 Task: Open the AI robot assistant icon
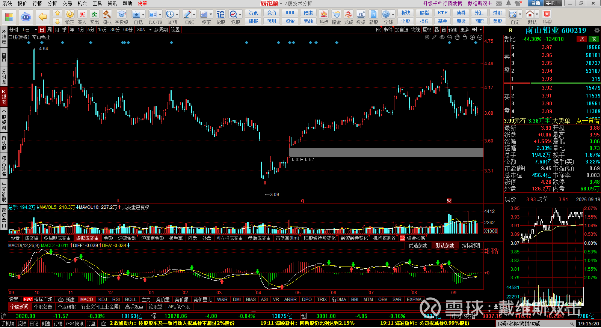(x=26, y=17)
